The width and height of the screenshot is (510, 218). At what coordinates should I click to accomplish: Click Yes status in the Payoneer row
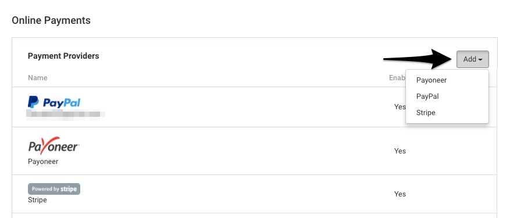[400, 151]
